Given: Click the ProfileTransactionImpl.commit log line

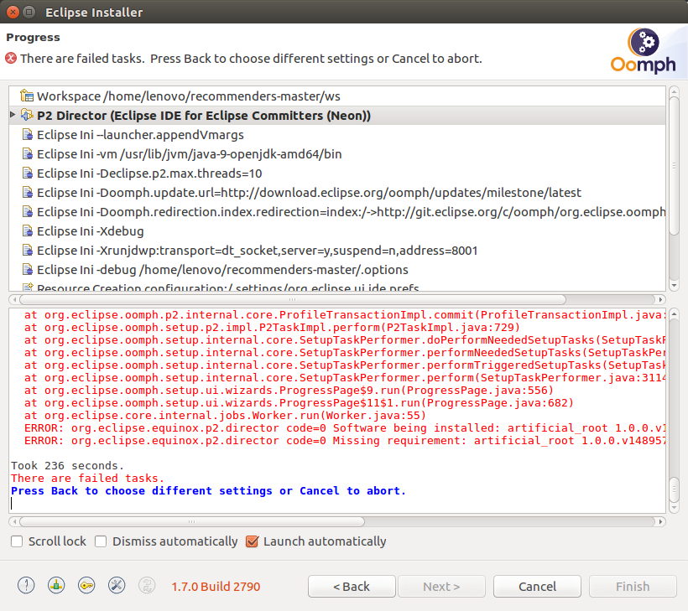Looking at the screenshot, I should [345, 314].
